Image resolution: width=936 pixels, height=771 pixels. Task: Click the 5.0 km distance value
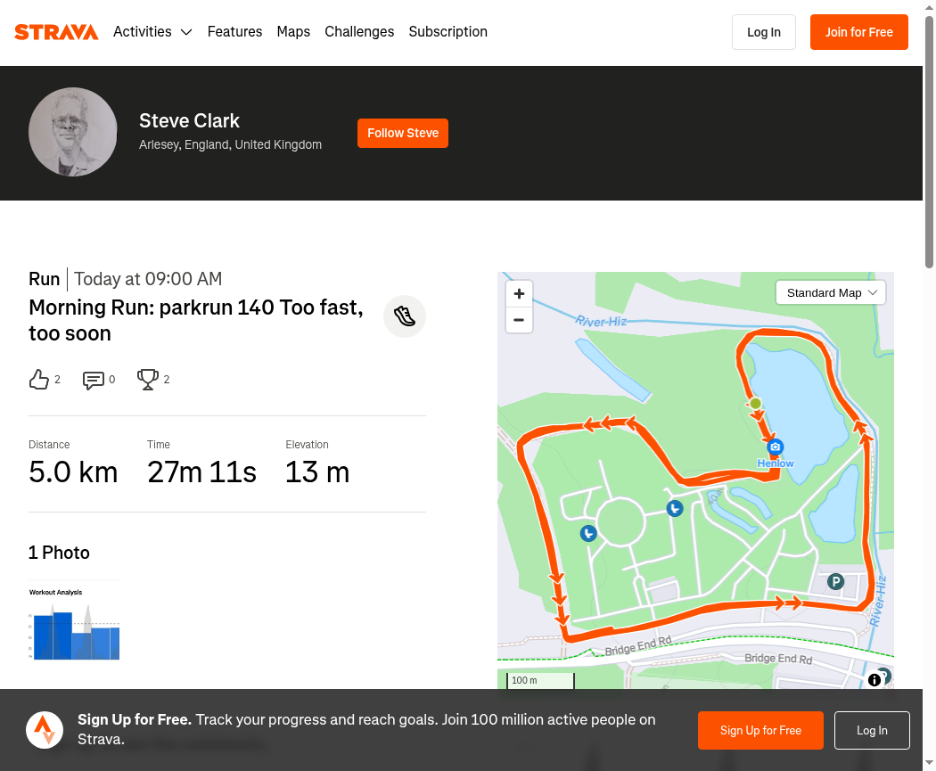[73, 472]
